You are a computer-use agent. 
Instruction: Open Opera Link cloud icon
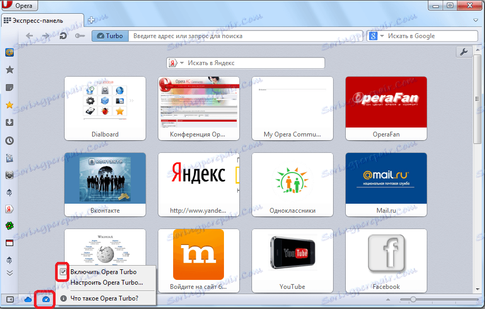point(28,299)
